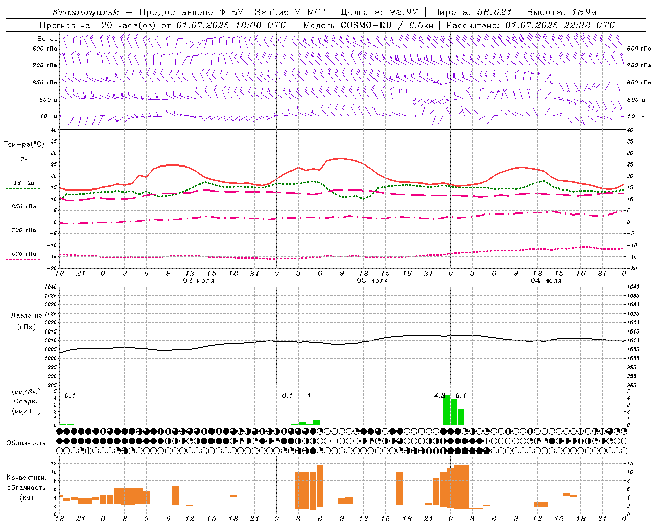Click the Td 2м legend entry

[24, 183]
